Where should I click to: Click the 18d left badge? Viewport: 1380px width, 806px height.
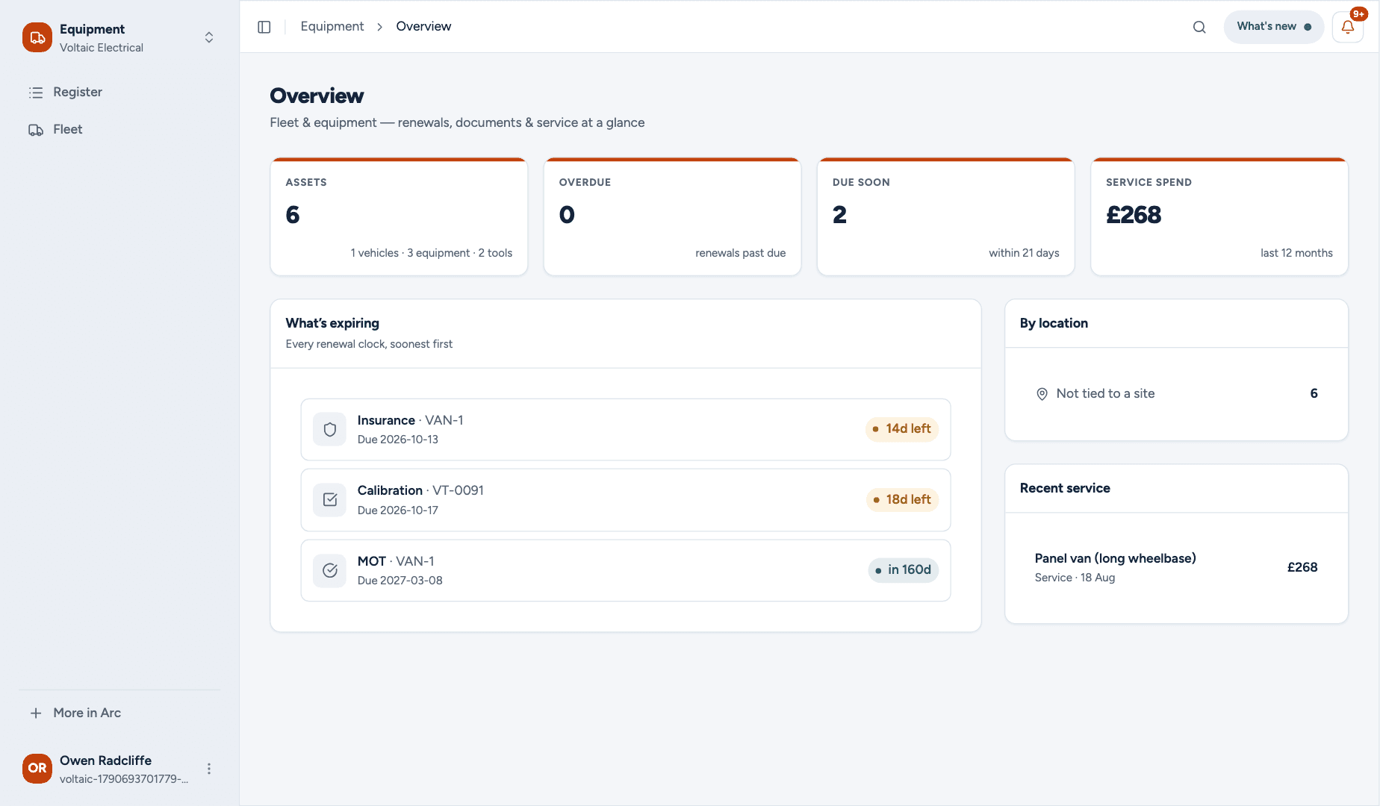[x=902, y=500]
